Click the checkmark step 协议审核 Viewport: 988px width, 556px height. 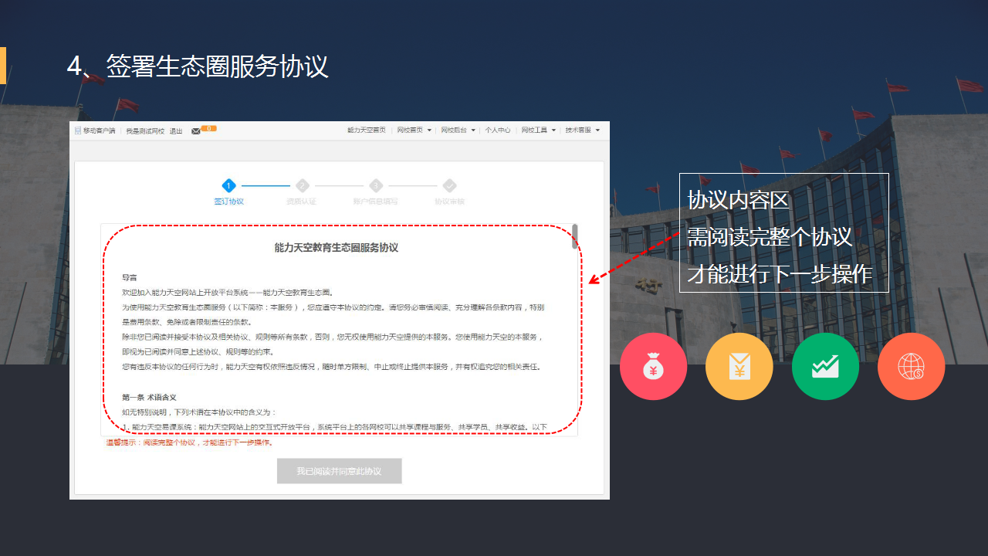tap(449, 185)
